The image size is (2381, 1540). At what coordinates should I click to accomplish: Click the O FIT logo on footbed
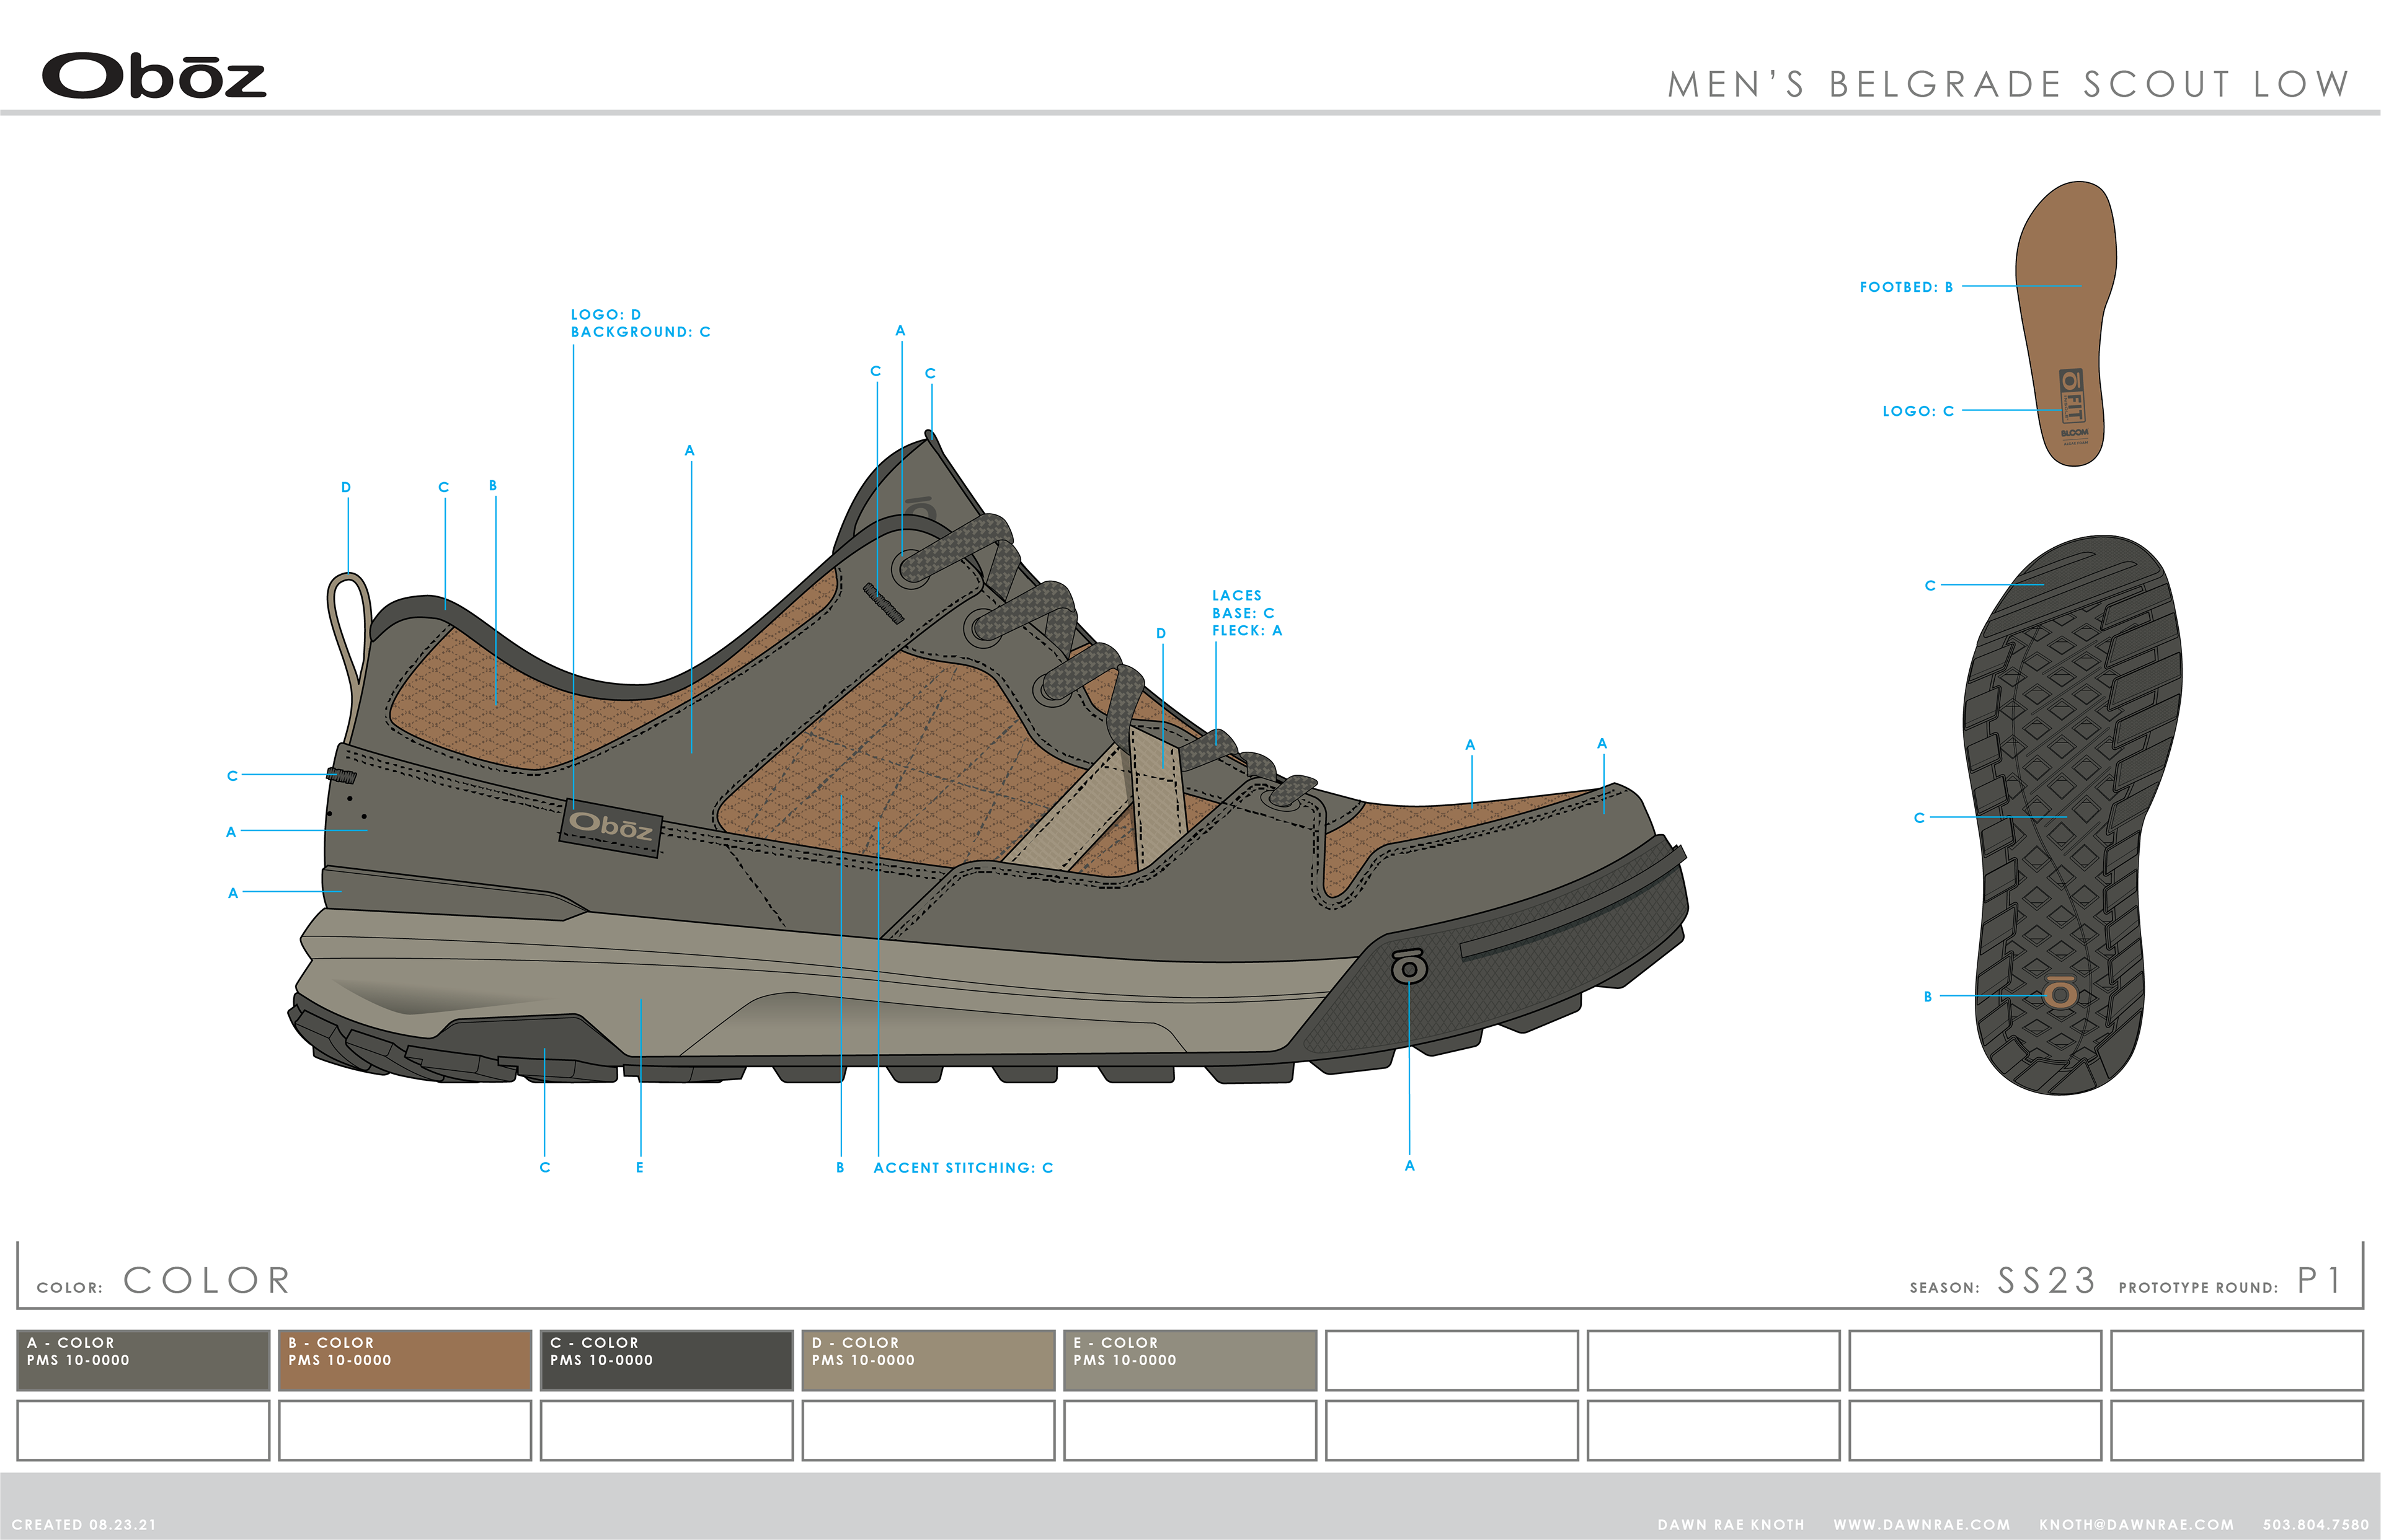point(2072,397)
